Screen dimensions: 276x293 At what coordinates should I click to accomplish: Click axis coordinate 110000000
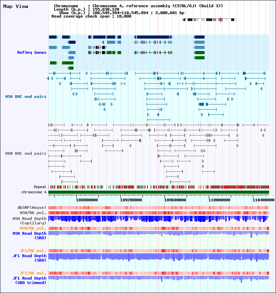point(219,200)
